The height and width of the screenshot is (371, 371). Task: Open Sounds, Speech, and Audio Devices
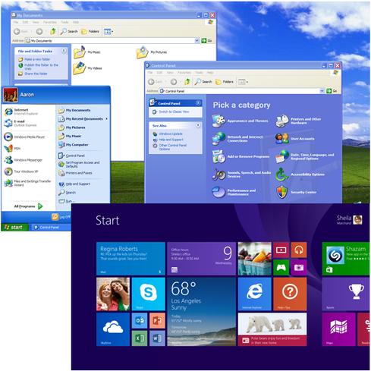pos(241,174)
